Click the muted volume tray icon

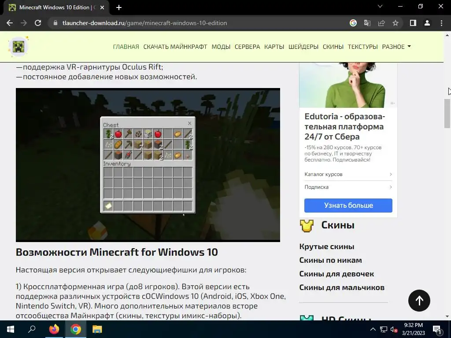click(394, 329)
